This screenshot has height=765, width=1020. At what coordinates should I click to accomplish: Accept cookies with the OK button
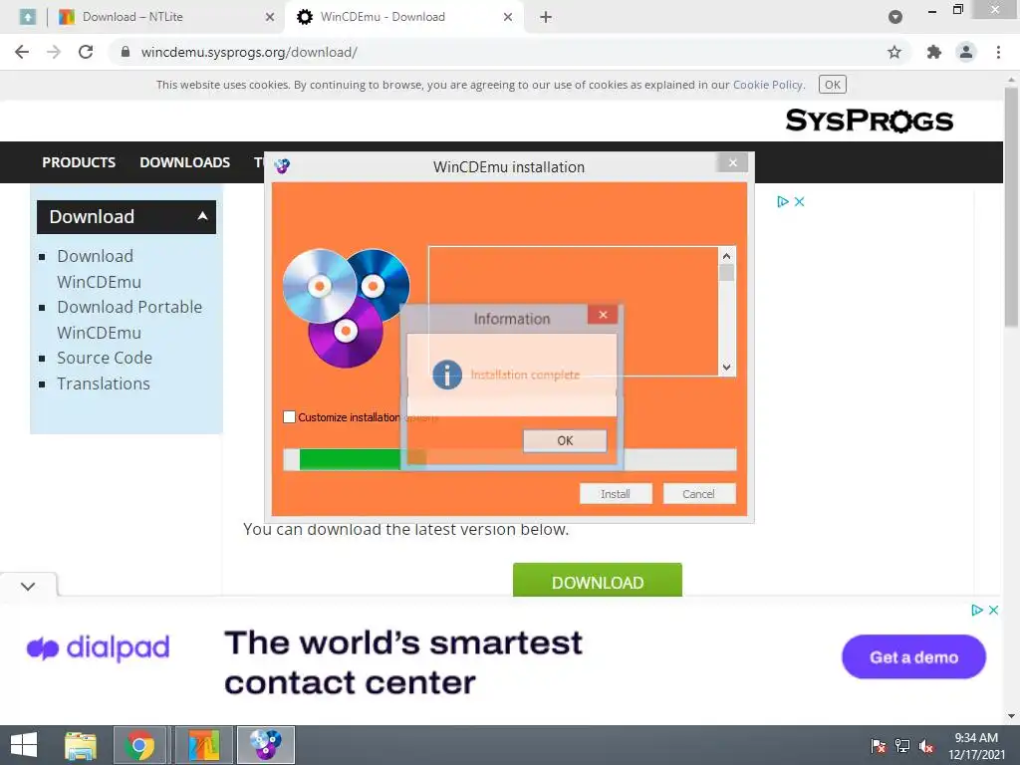pos(833,85)
